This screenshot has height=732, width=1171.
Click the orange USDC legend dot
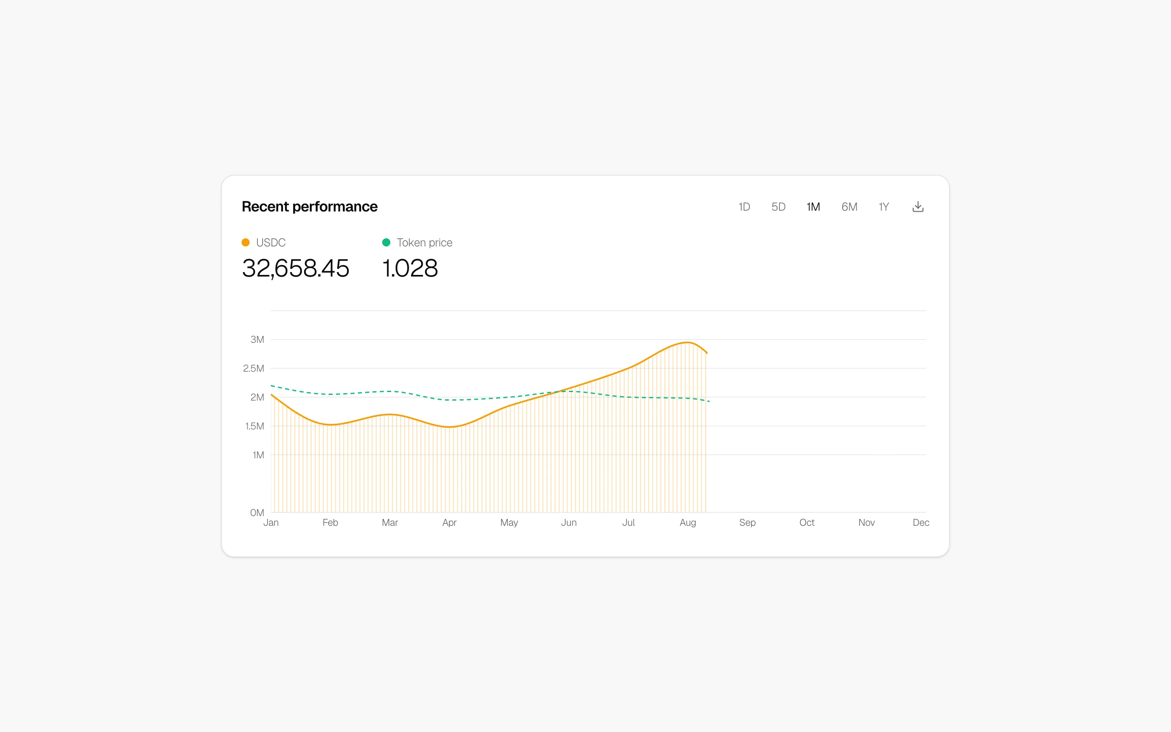245,242
